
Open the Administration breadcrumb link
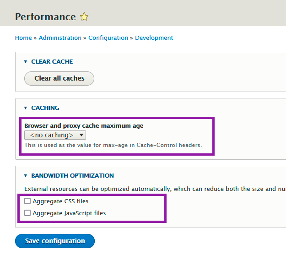(x=60, y=38)
